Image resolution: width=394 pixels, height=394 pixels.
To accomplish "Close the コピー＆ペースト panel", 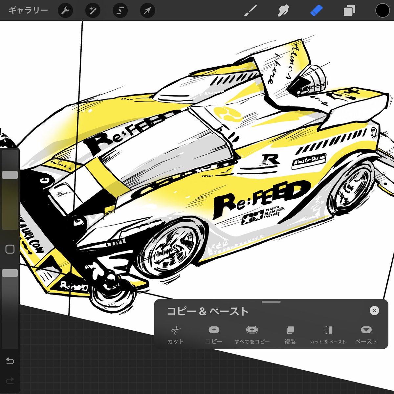I will click(374, 311).
